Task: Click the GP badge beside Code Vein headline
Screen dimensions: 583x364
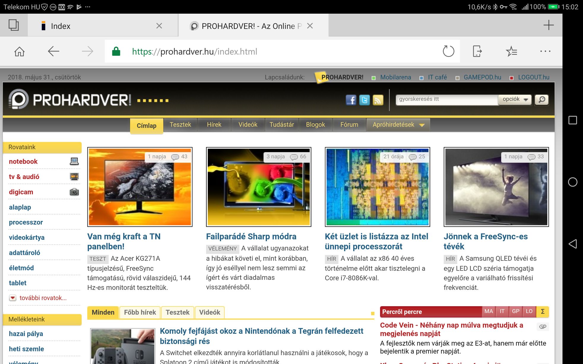Action: coord(543,327)
